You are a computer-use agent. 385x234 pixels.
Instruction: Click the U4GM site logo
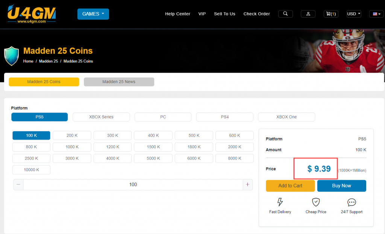point(32,14)
